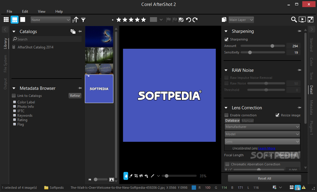Open the magnifier search tool
317x192 pixels.
(x=294, y=19)
